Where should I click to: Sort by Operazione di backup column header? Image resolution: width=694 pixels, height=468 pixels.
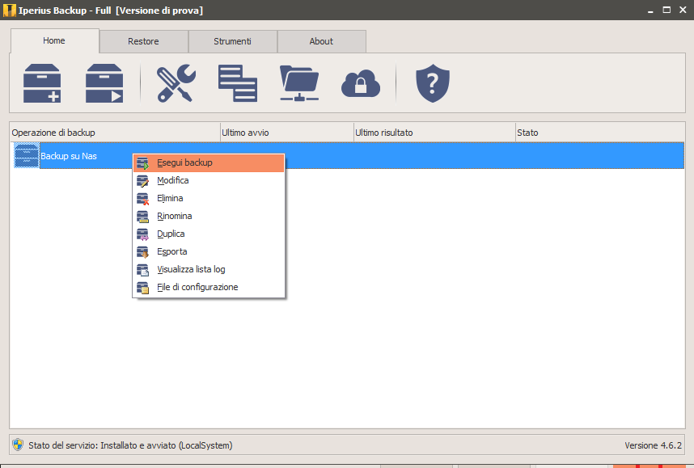pos(115,133)
